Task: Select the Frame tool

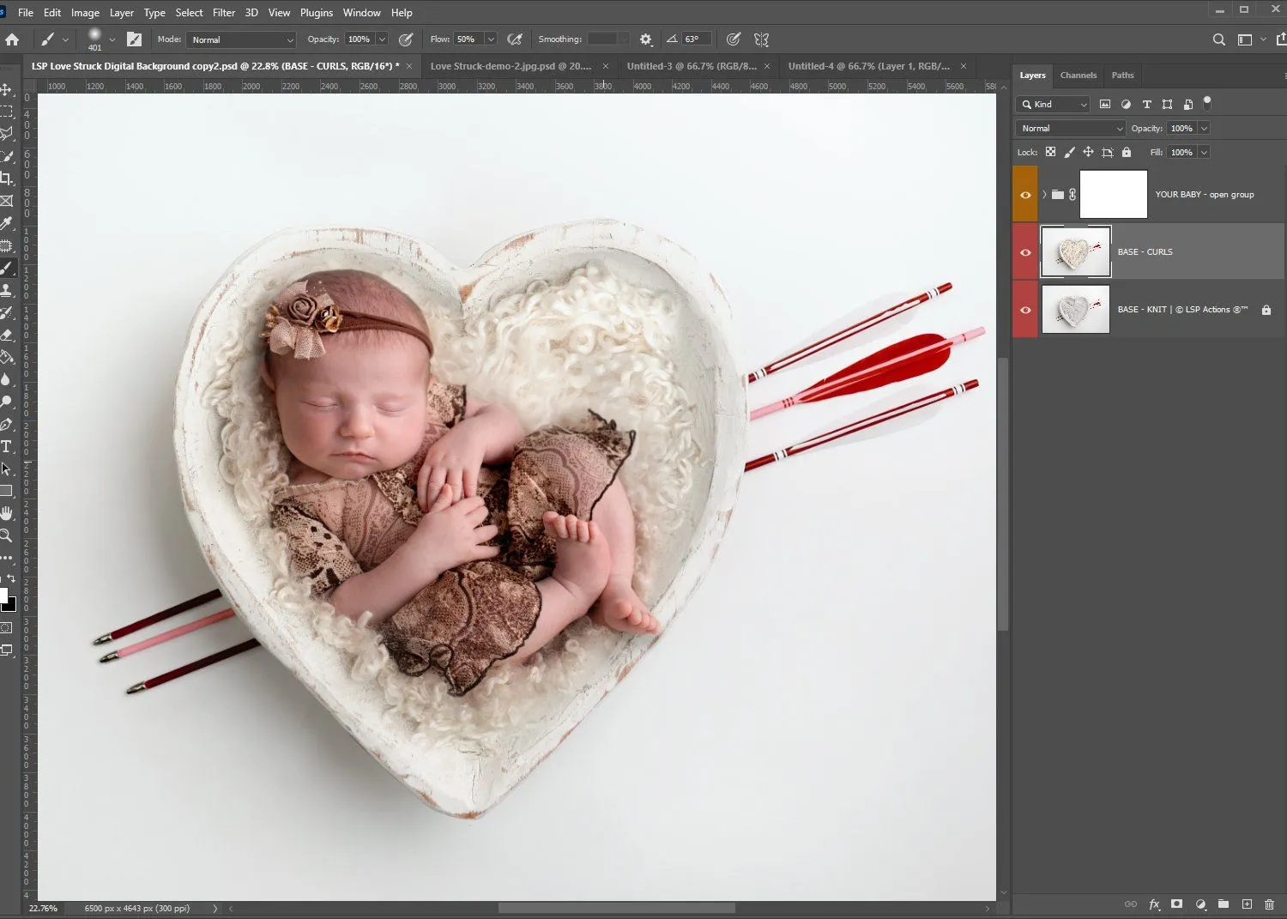Action: (x=6, y=201)
